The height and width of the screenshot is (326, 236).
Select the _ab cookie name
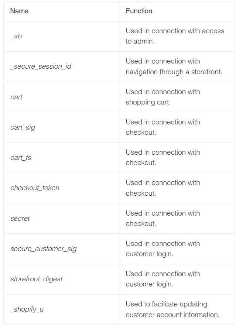pyautogui.click(x=16, y=36)
